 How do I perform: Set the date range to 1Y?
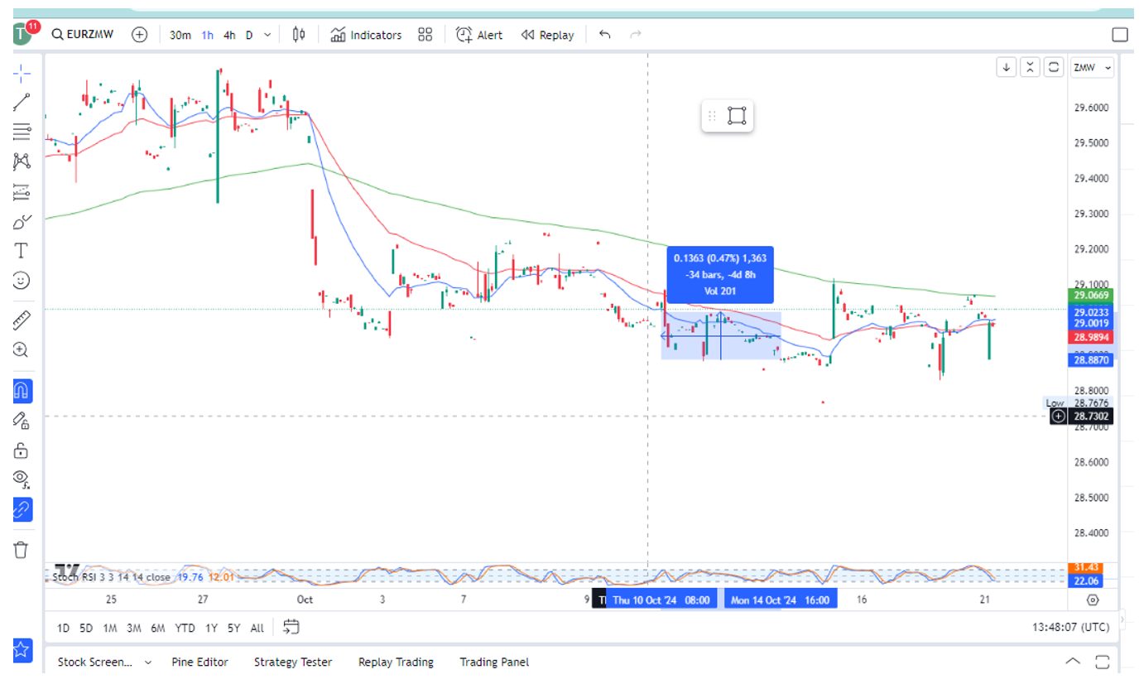[211, 628]
